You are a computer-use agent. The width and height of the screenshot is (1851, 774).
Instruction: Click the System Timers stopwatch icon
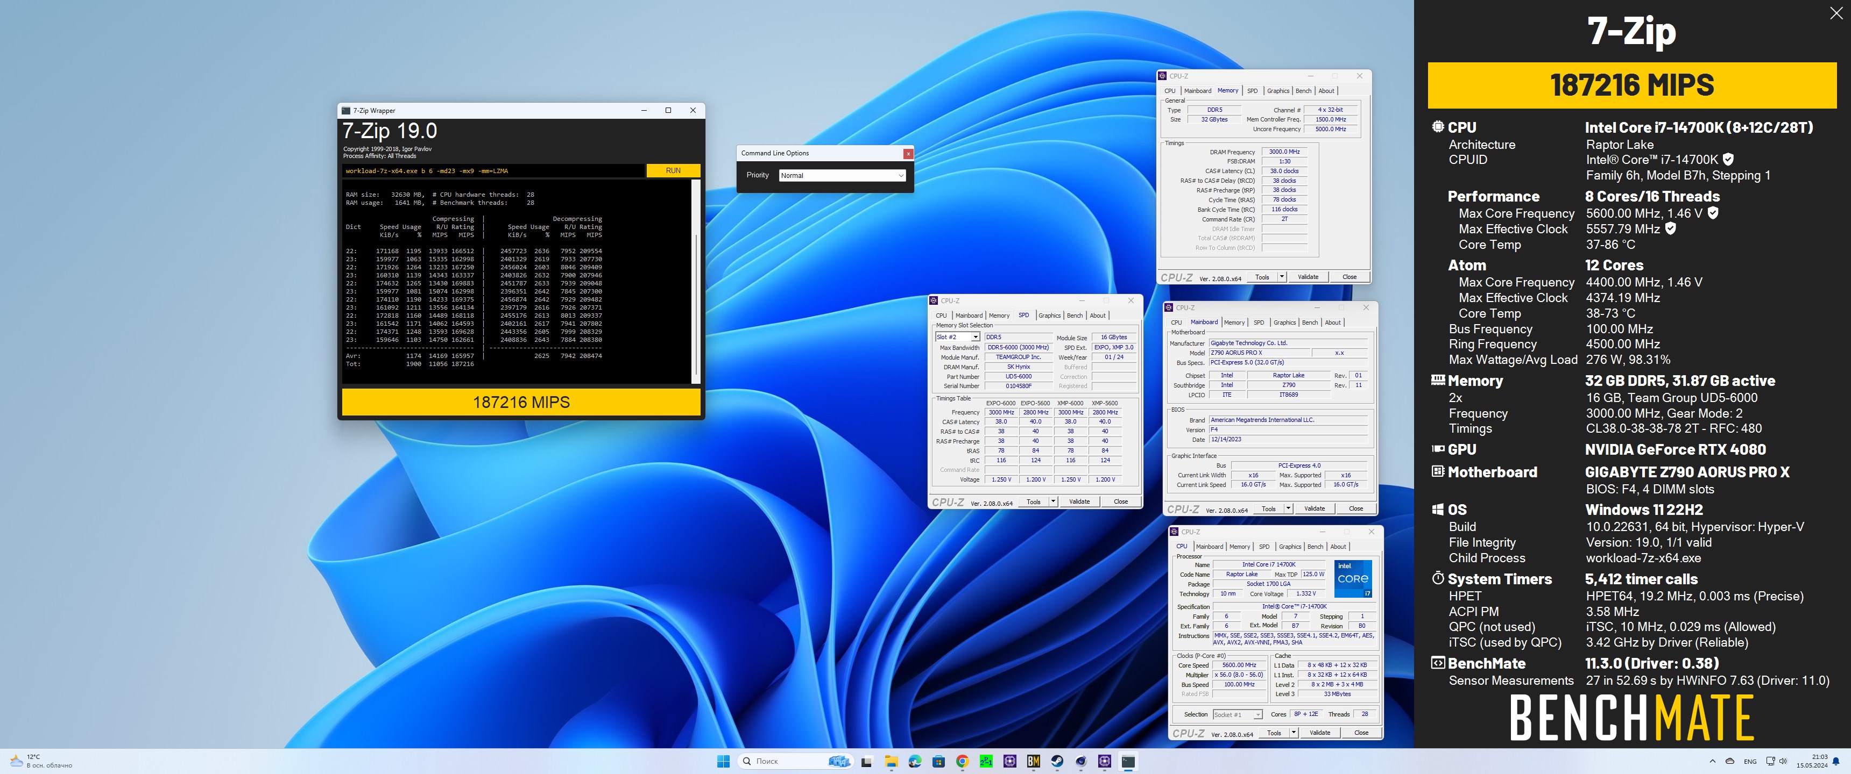tap(1438, 578)
